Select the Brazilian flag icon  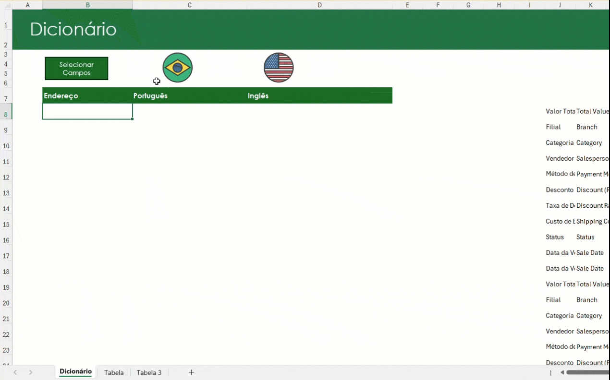pos(177,67)
